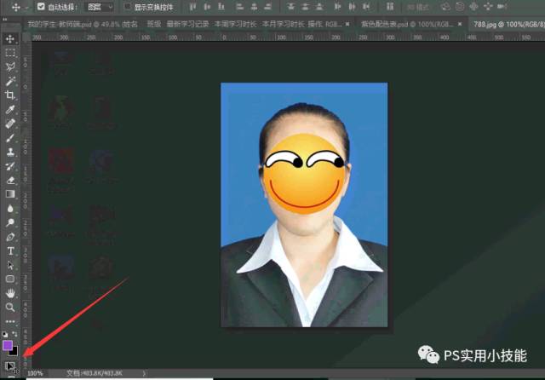Select the History Brush tool
The width and height of the screenshot is (545, 380).
click(x=9, y=166)
